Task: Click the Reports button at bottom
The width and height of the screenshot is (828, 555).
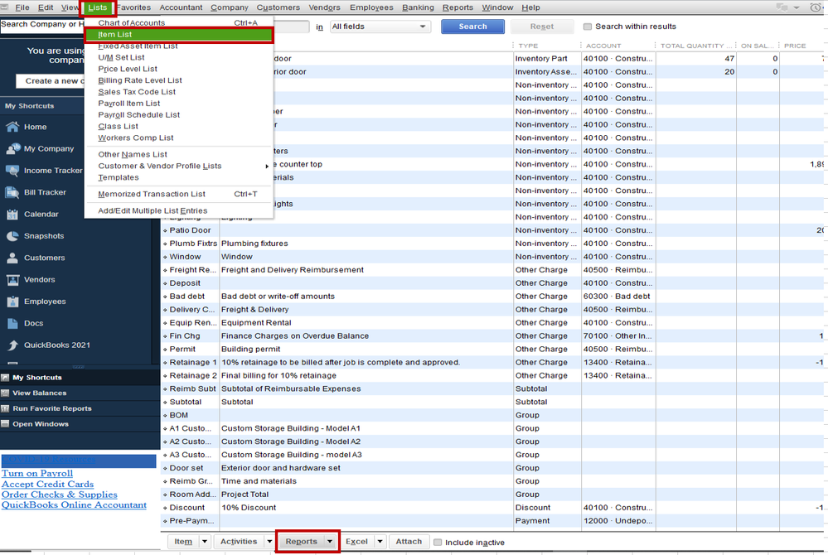Action: [301, 541]
